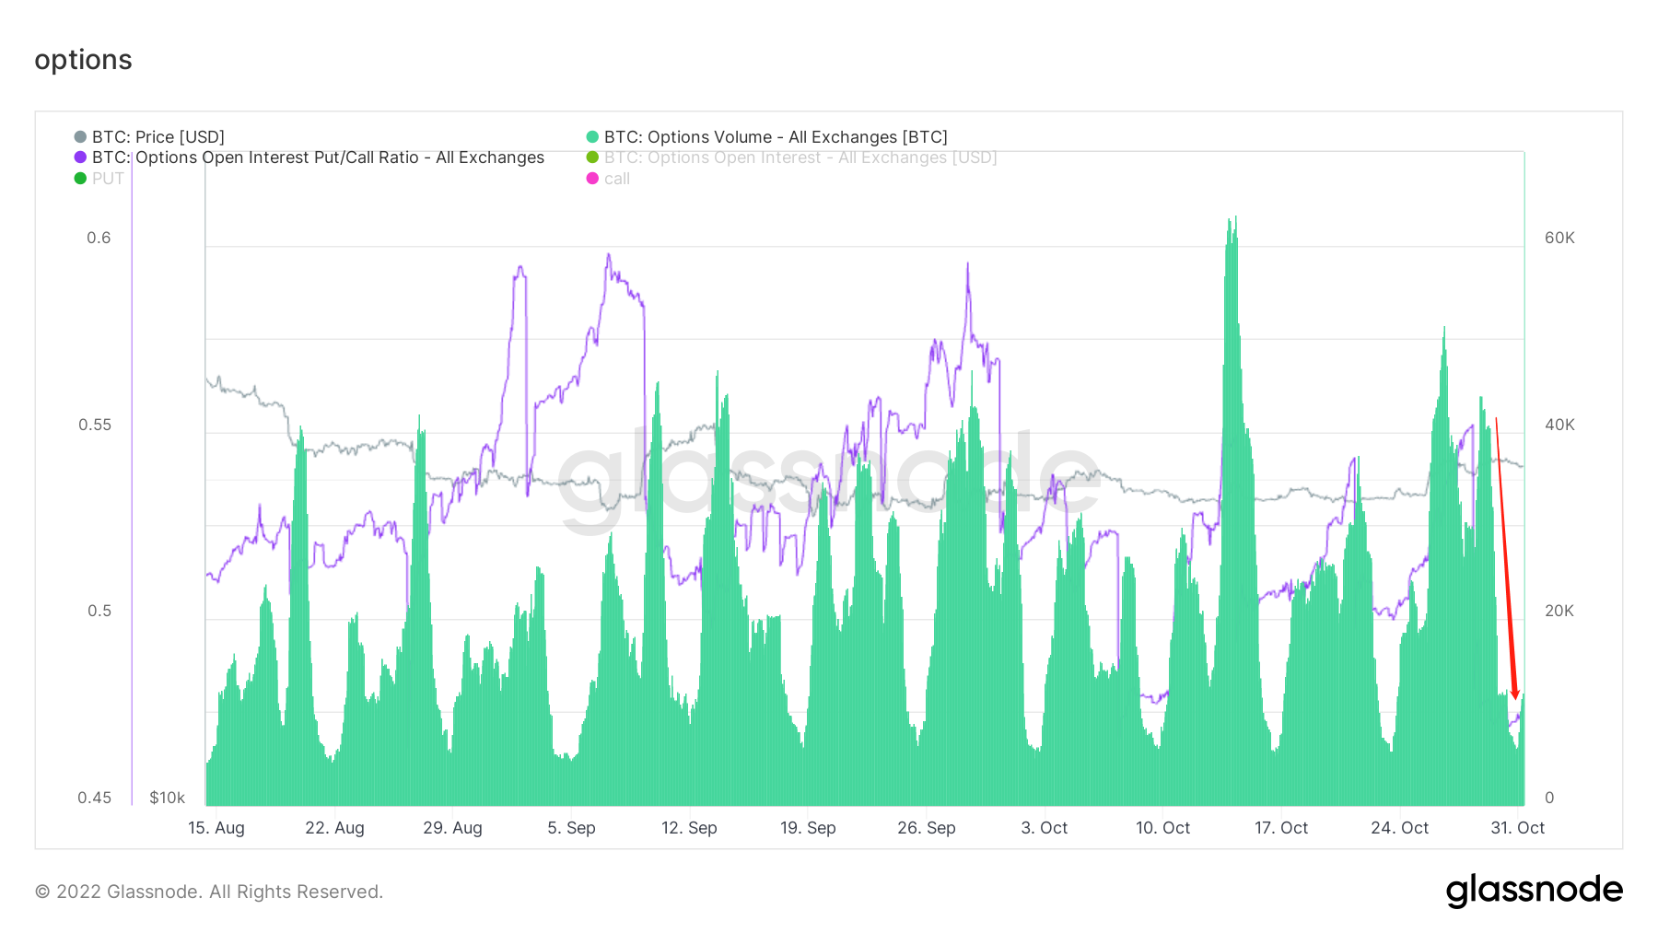
Task: Click the pink call legend dot
Action: 592,179
